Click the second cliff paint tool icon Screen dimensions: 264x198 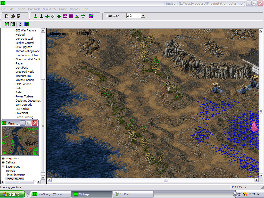13,24
